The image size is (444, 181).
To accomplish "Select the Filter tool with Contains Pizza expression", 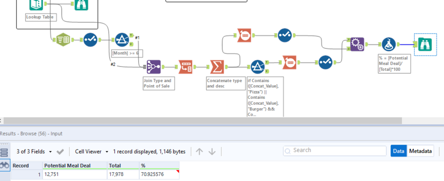I will (258, 67).
